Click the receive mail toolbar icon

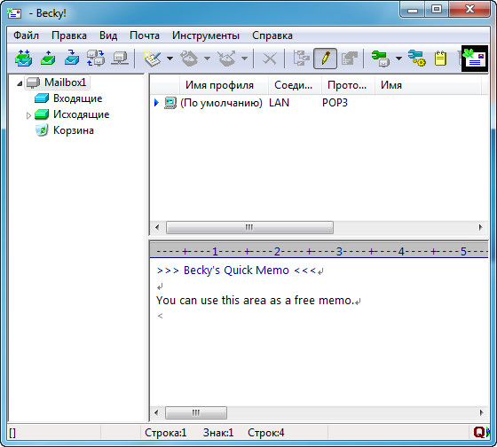coord(72,59)
